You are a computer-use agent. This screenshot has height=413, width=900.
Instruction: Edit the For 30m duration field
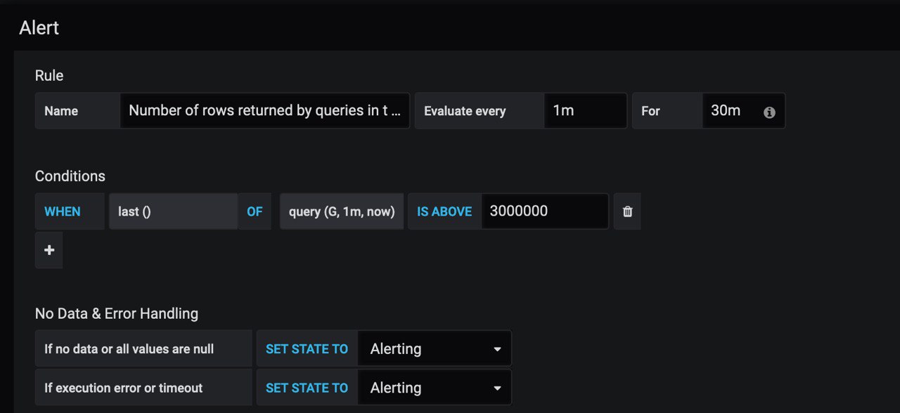pos(743,111)
